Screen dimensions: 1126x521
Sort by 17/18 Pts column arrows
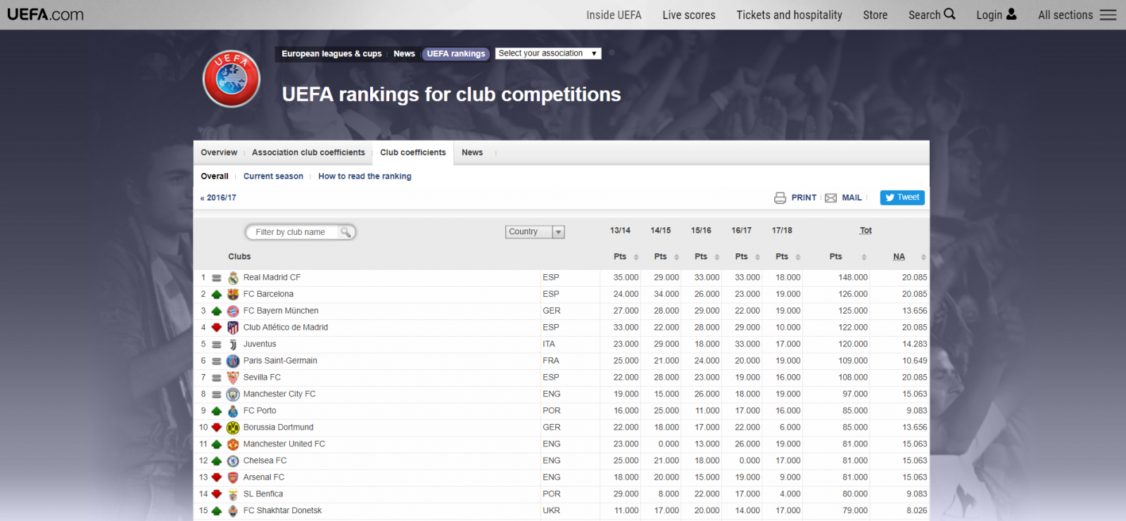(798, 257)
